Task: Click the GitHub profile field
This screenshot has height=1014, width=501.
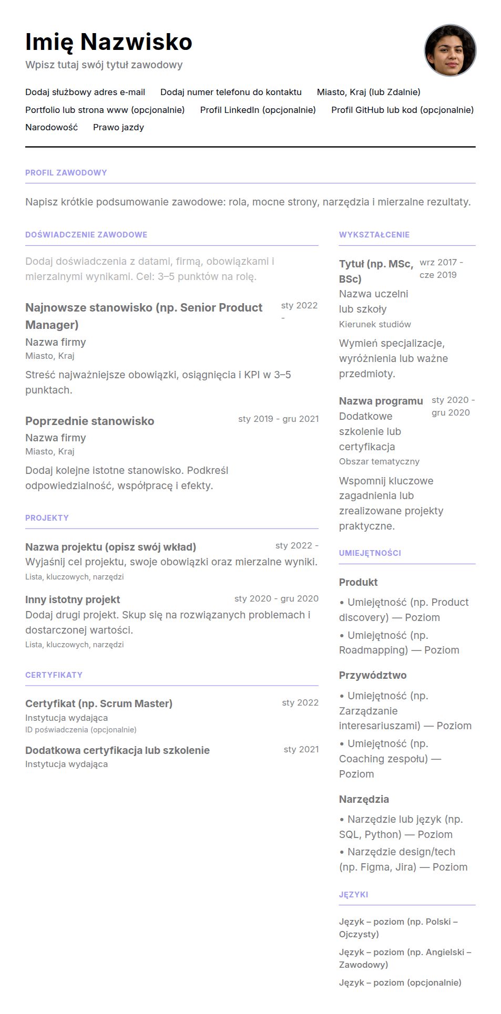Action: (x=402, y=110)
